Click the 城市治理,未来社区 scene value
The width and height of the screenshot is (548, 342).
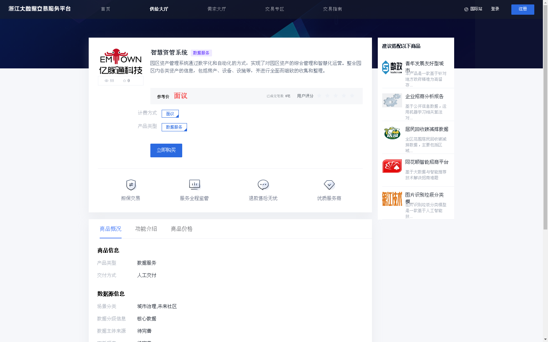157,306
